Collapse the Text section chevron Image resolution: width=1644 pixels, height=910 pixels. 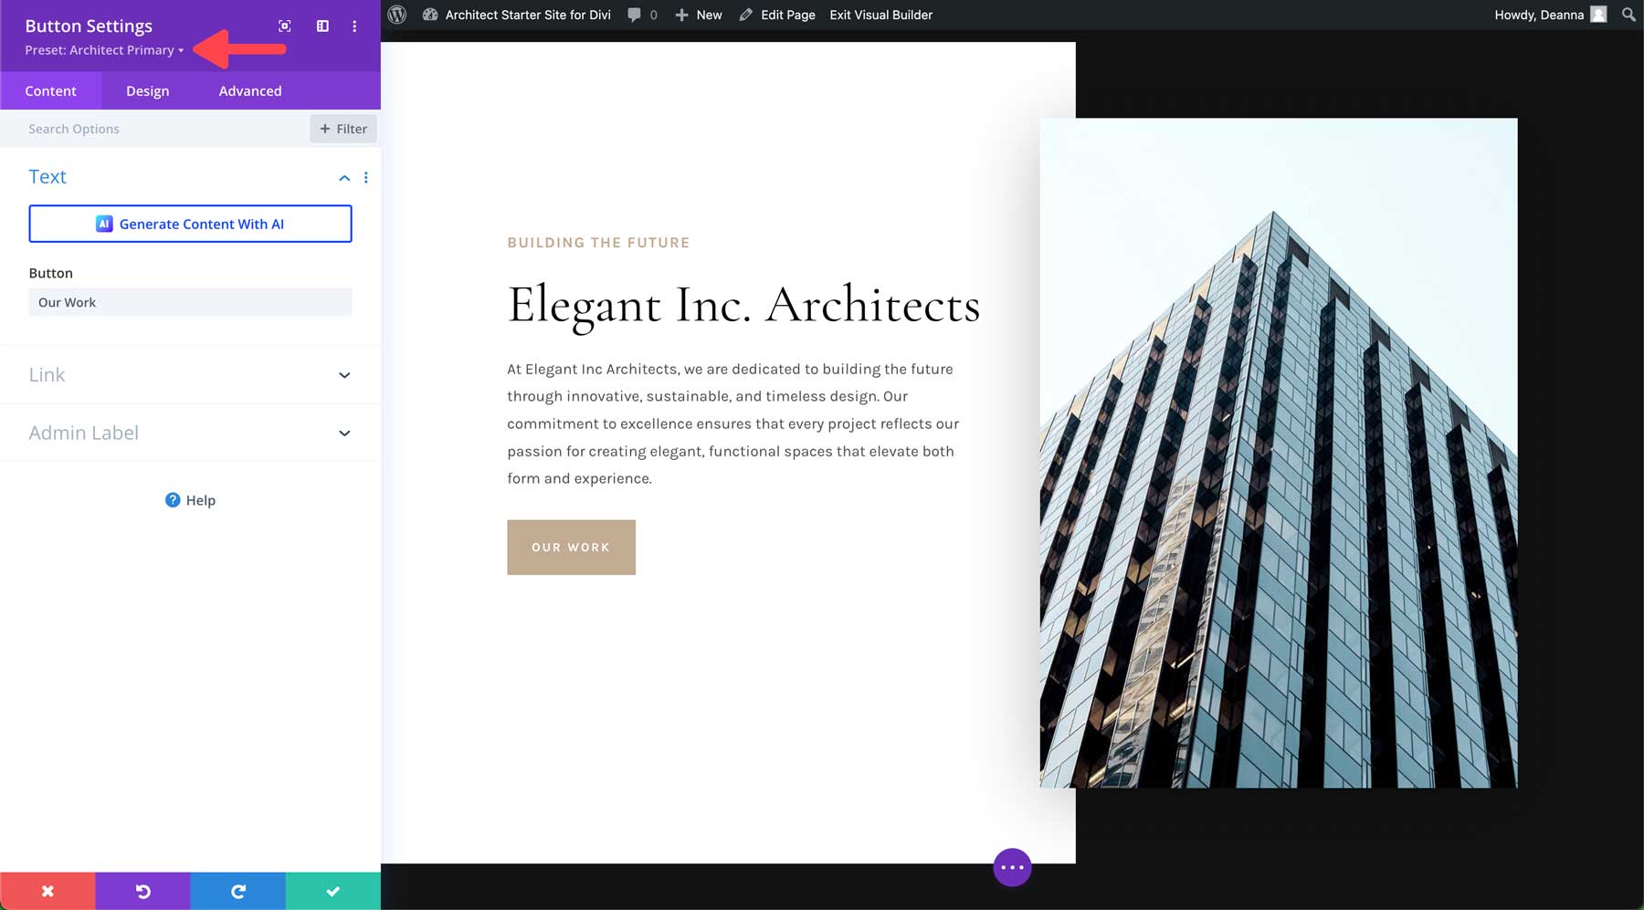point(344,177)
